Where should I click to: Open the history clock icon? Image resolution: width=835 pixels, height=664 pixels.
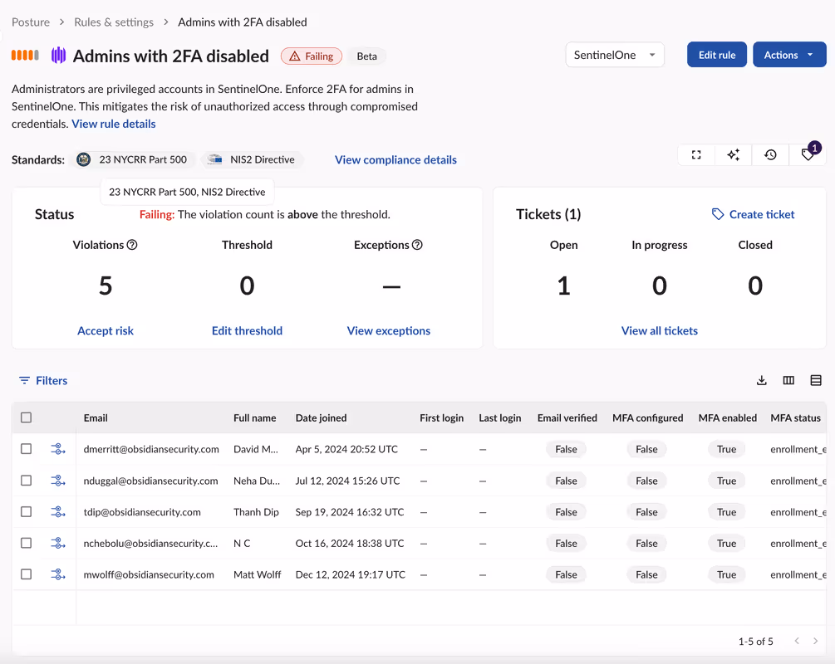tap(770, 155)
